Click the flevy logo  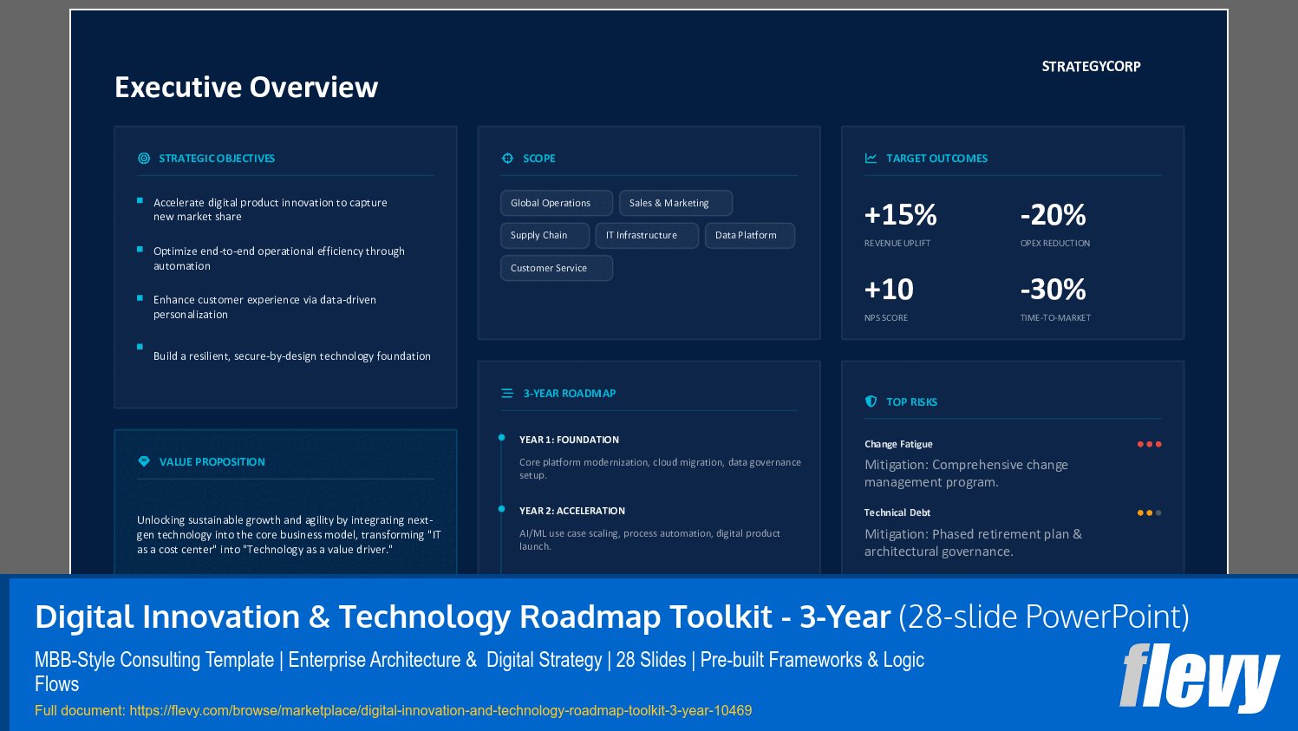pyautogui.click(x=1200, y=680)
